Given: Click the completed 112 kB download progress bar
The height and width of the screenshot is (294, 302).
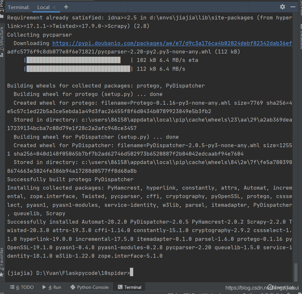Looking at the screenshot, I should pos(78,69).
